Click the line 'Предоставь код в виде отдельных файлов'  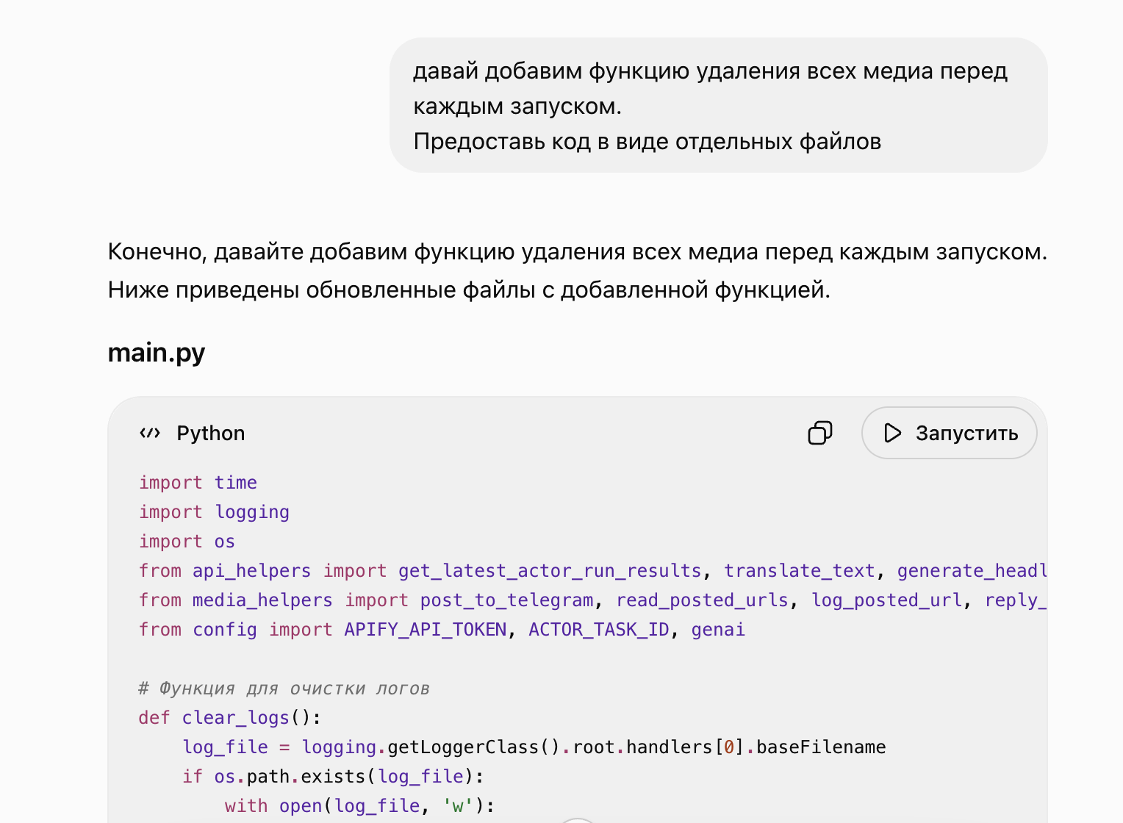647,141
